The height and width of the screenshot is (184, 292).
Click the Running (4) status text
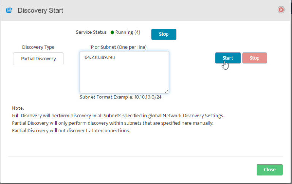pyautogui.click(x=128, y=32)
